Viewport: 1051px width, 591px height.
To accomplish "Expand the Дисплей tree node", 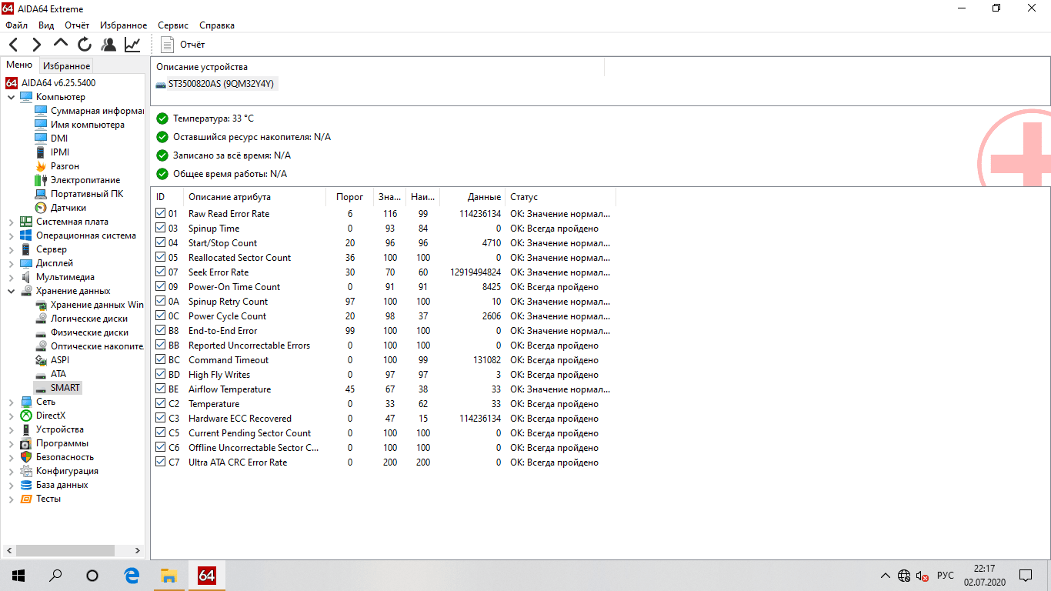I will (x=11, y=263).
